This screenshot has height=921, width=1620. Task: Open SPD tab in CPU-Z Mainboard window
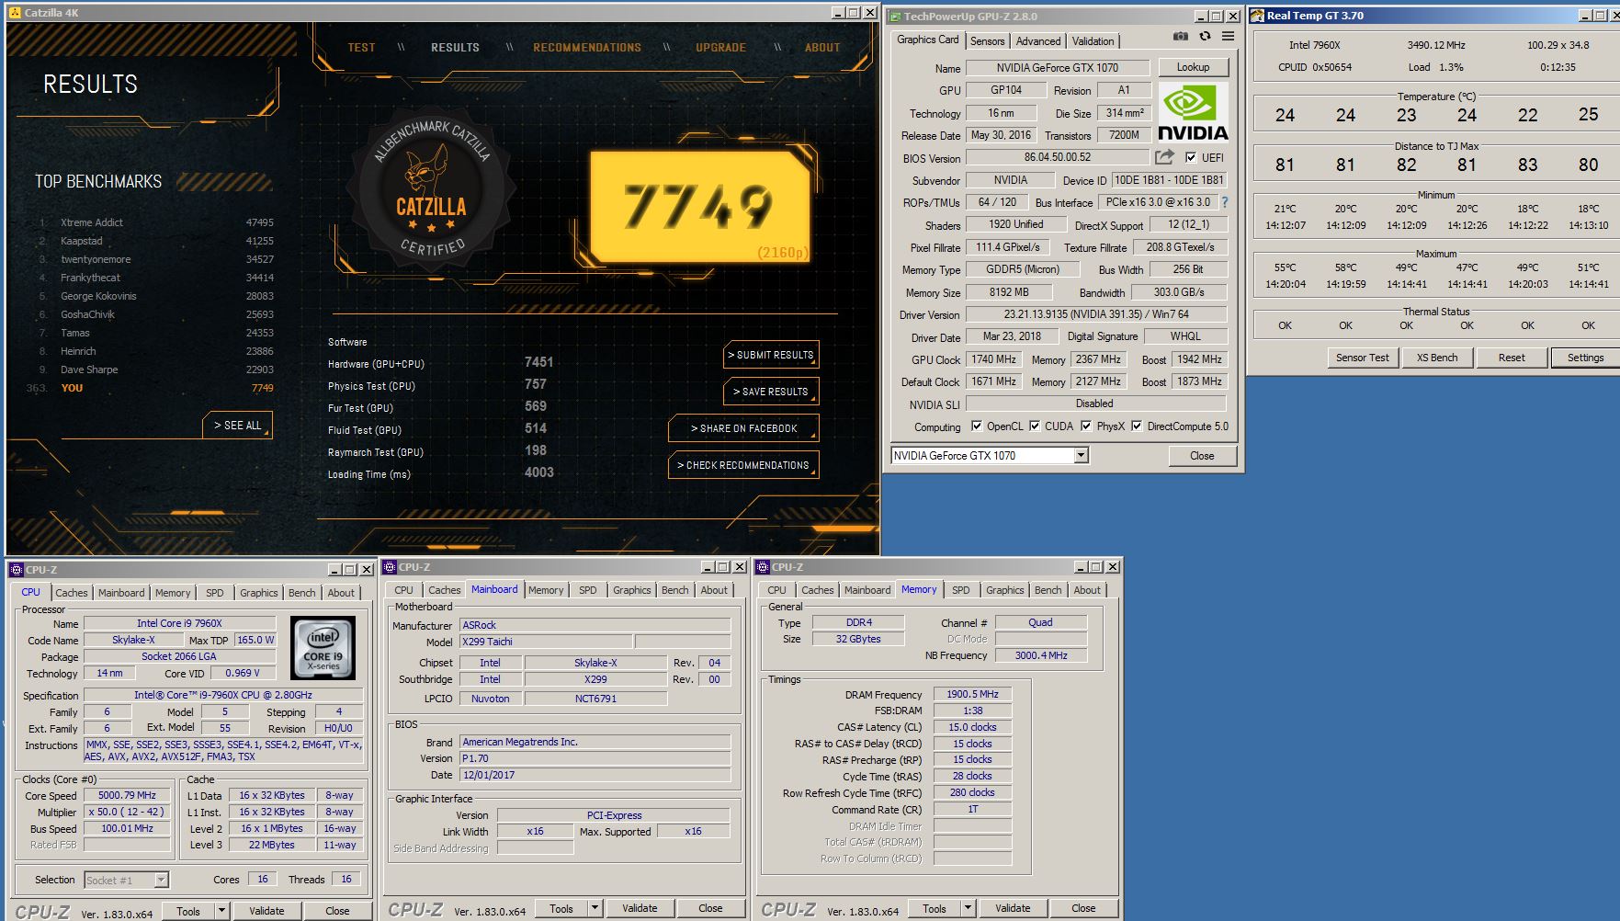pos(588,590)
